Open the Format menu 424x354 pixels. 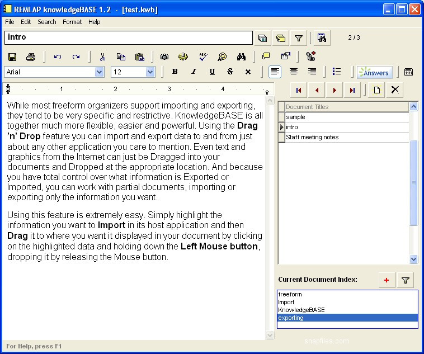click(72, 22)
